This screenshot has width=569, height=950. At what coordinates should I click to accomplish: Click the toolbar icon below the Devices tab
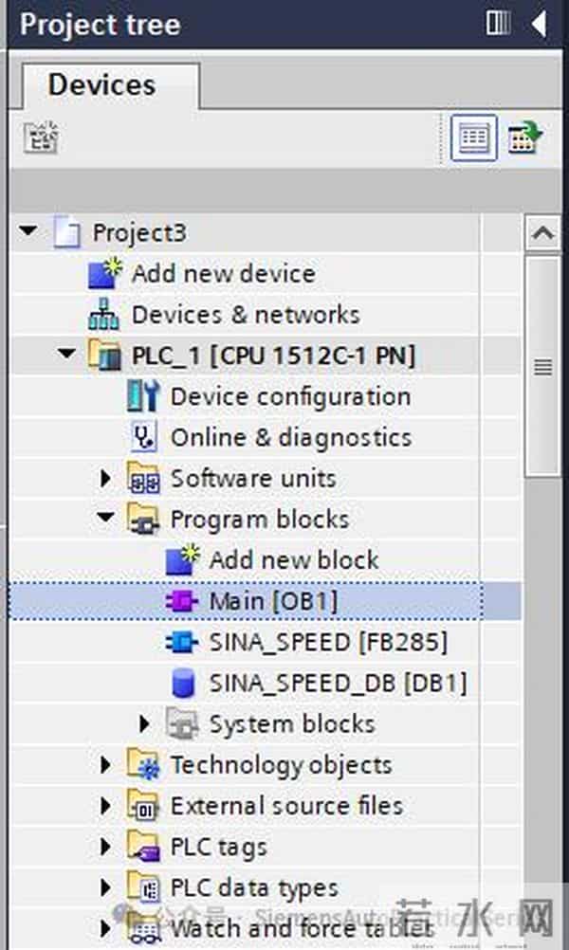(41, 139)
